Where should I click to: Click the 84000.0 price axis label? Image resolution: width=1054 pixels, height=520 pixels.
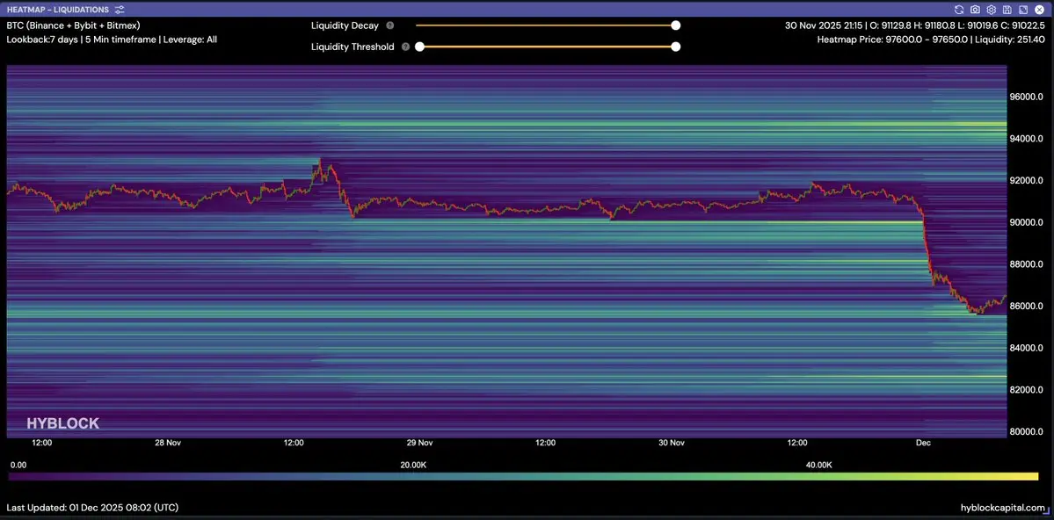[x=1026, y=348]
